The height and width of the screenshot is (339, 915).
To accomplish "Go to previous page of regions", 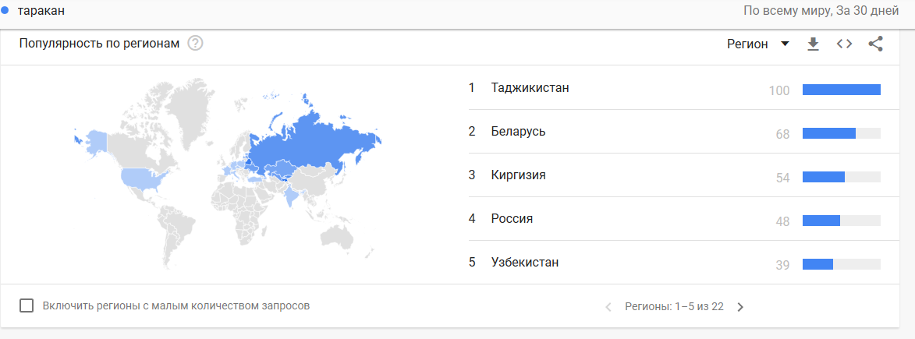I will coord(608,307).
